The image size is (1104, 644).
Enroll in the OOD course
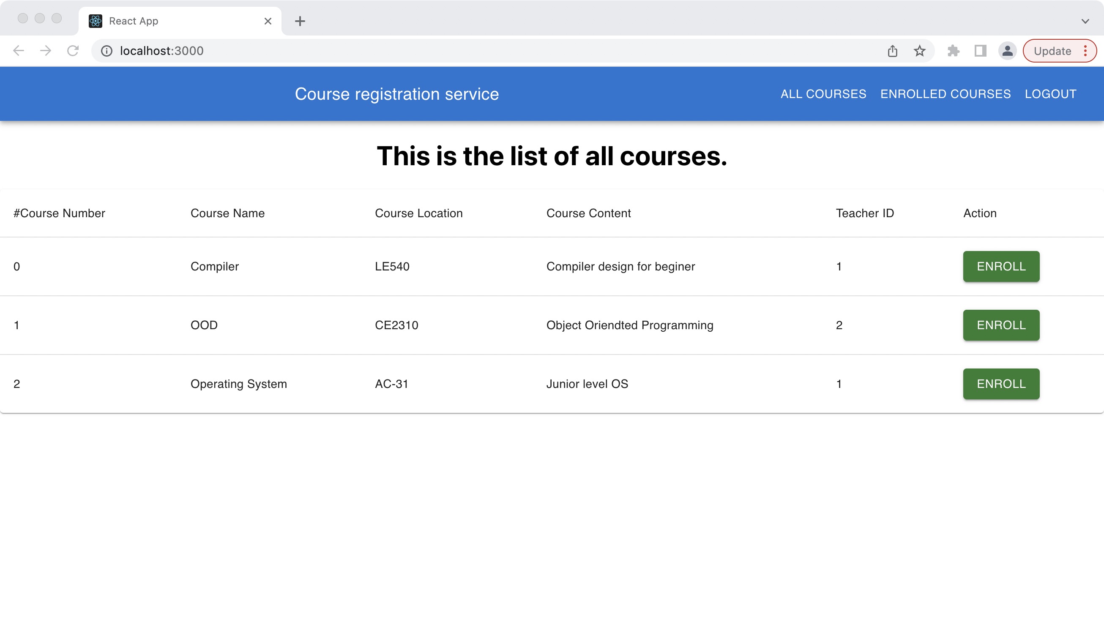[1001, 325]
